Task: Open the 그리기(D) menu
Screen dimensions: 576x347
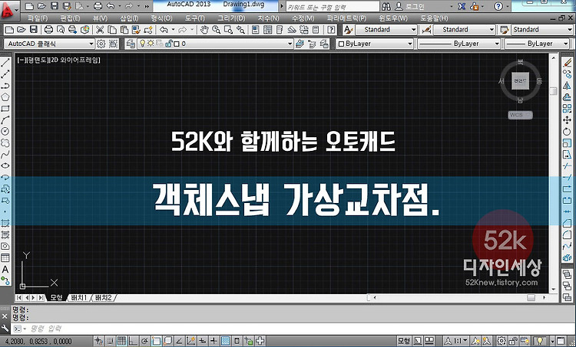Action: point(231,18)
